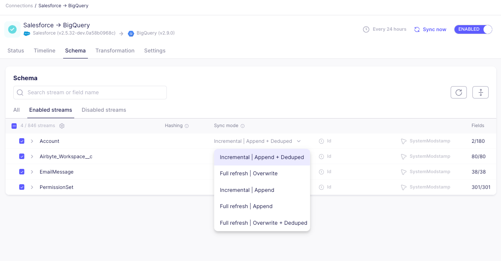This screenshot has width=501, height=261.
Task: Click the search magnifier icon in Schema panel
Action: [20, 92]
